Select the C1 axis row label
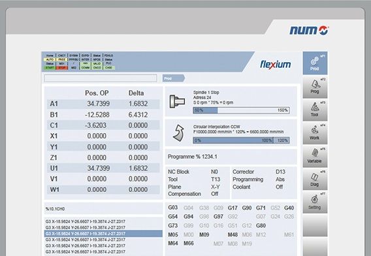Image resolution: width=371 pixels, height=256 pixels. pyautogui.click(x=54, y=125)
